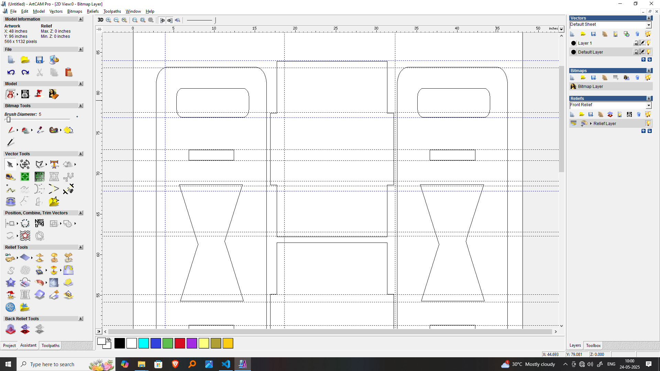Viewport: 660px width, 371px height.
Task: Move Relief Layer up with arrow button
Action: [x=643, y=131]
